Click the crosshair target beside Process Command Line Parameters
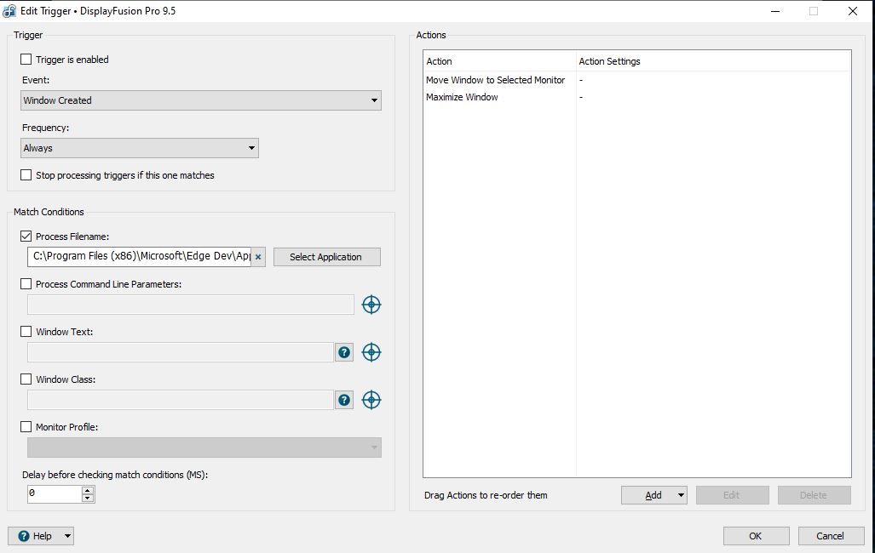 click(371, 305)
